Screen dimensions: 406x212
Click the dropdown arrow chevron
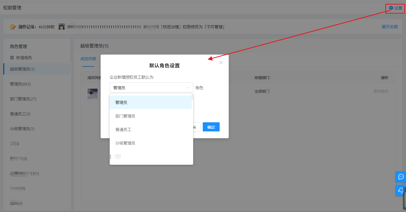click(187, 88)
